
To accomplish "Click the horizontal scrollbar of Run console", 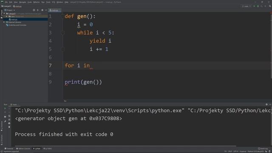I will (126, 146).
